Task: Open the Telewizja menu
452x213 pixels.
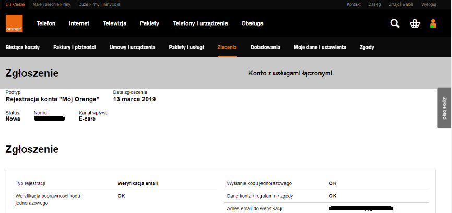Action: tap(115, 23)
